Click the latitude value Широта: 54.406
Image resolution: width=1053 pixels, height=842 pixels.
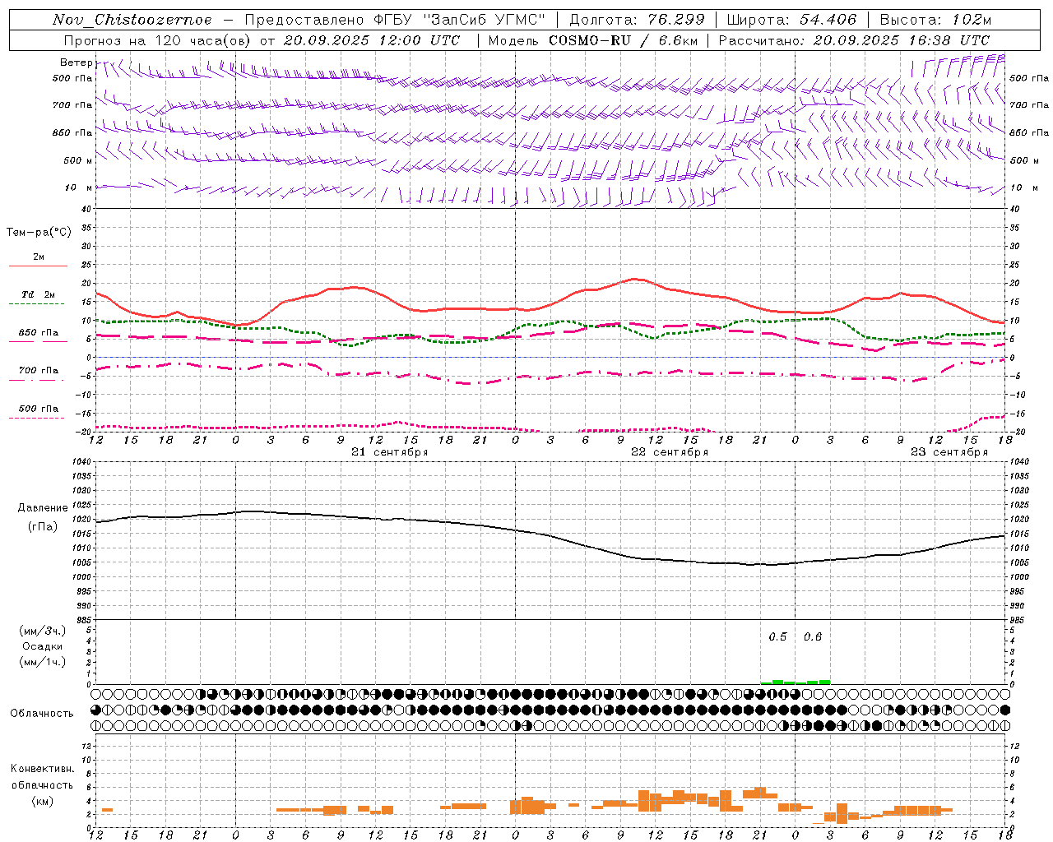[791, 20]
